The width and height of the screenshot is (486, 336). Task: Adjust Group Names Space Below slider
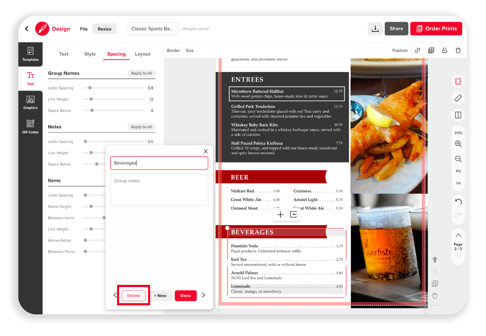[x=114, y=111]
